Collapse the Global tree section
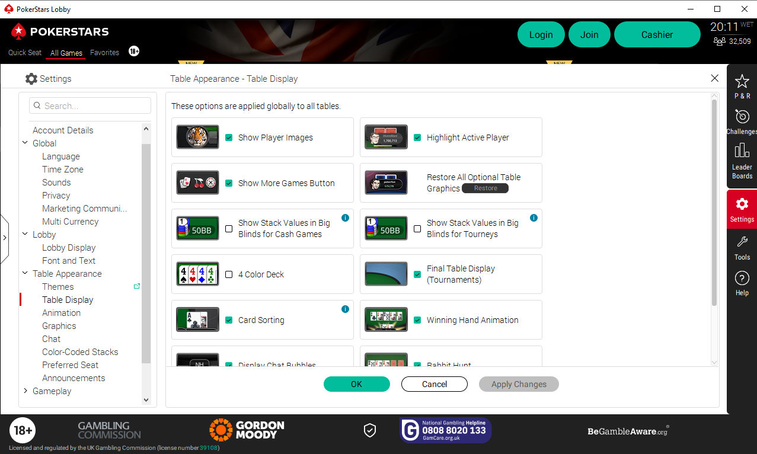The width and height of the screenshot is (757, 454). 25,143
